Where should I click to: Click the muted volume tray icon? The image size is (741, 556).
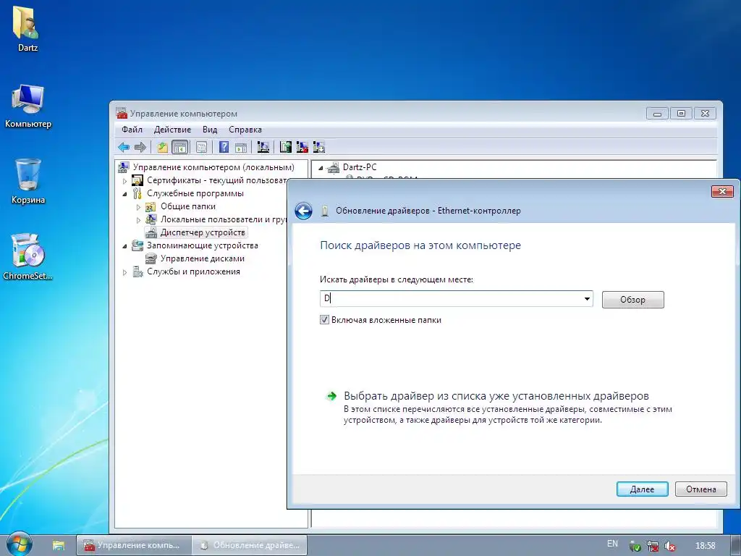[x=669, y=546]
